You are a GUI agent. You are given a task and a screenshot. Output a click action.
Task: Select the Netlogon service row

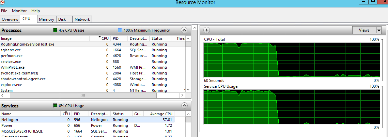[10, 120]
